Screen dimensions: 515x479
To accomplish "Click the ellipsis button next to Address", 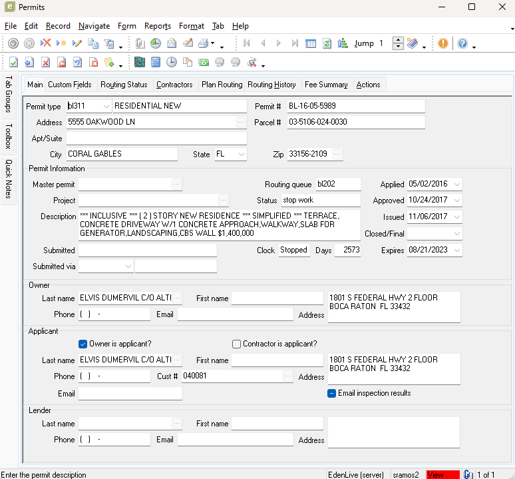I will [x=241, y=123].
